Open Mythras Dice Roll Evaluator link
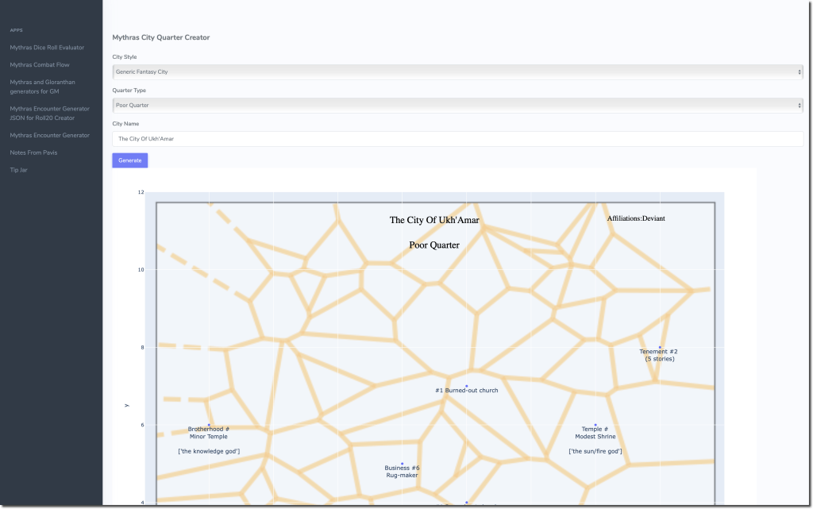Screen dimensions: 813x509 [47, 48]
